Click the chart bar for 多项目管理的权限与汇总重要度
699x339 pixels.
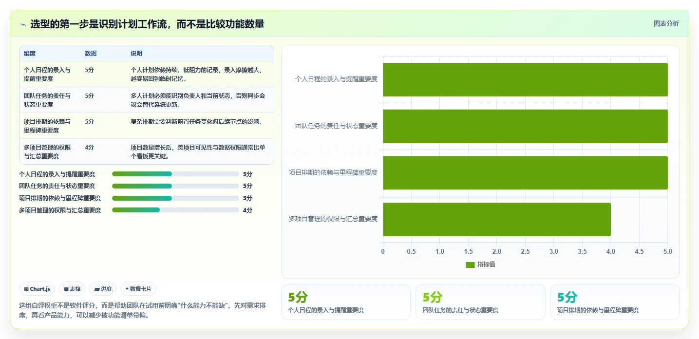point(497,219)
